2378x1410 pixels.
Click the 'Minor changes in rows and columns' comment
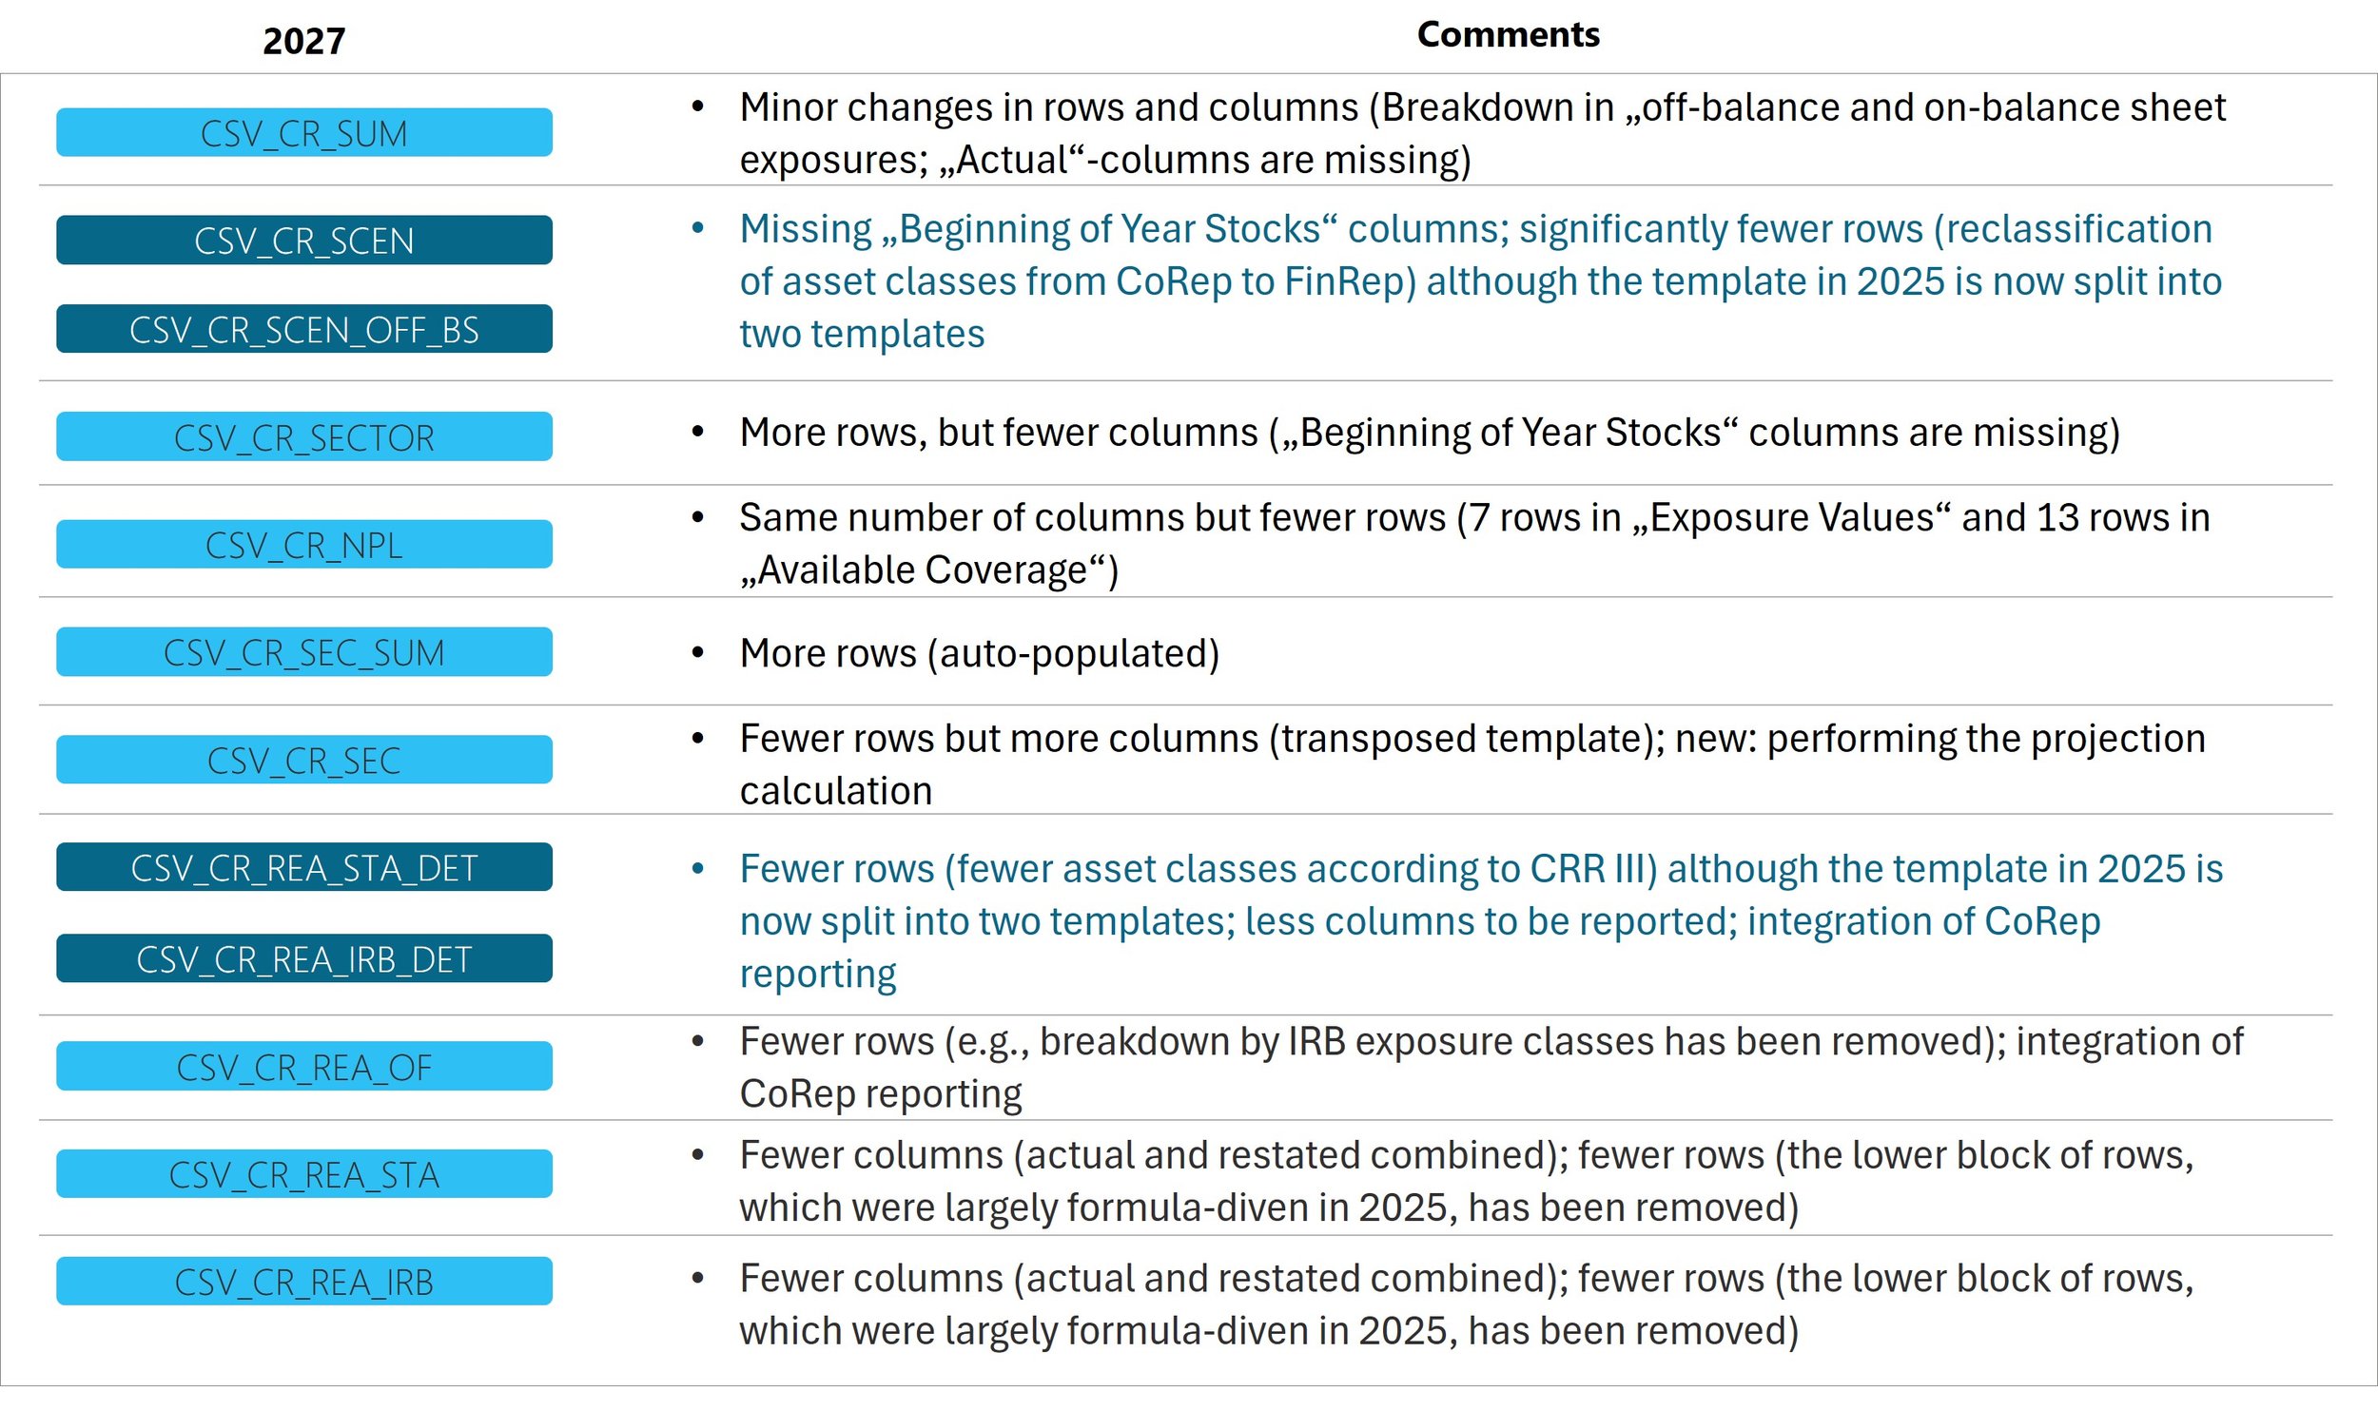1483,133
